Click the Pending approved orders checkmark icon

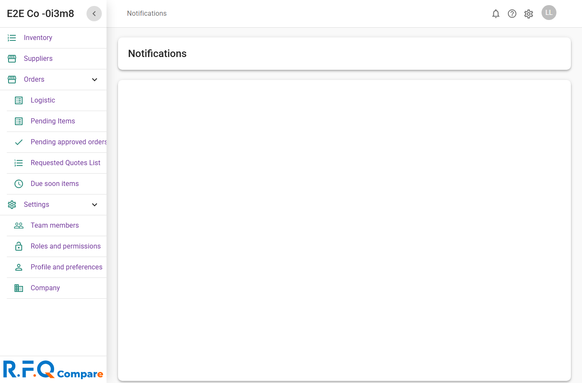click(x=19, y=142)
